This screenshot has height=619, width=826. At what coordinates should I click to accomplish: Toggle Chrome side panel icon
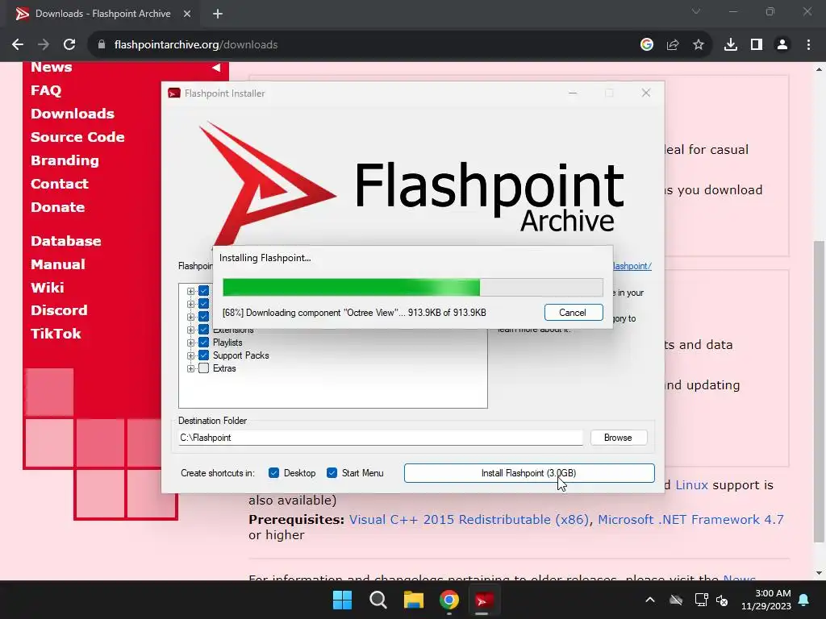[757, 45]
